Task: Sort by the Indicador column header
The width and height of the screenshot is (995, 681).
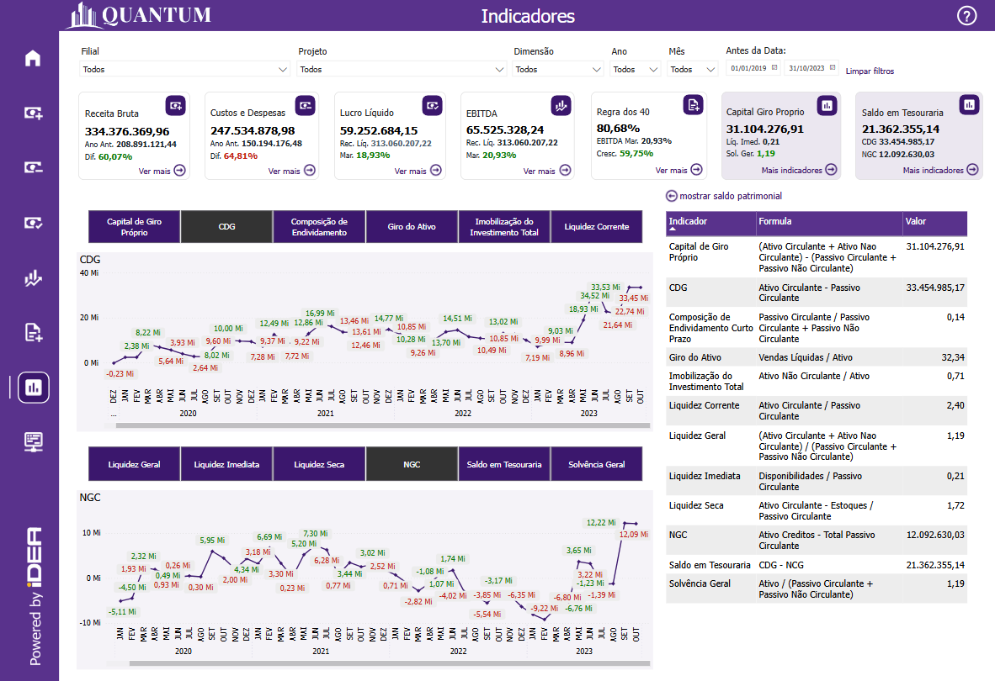Action: point(710,222)
